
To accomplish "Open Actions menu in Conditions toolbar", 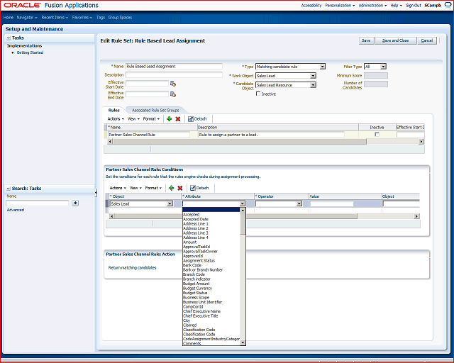I will [118, 188].
